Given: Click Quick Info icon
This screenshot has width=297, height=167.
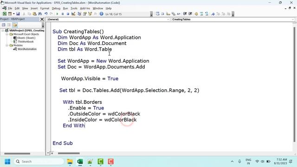Looking at the screenshot, I should 168,14.
